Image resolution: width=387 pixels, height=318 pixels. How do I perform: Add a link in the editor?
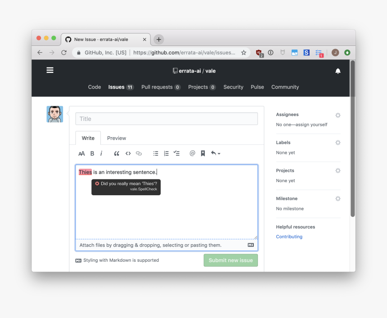tap(139, 153)
